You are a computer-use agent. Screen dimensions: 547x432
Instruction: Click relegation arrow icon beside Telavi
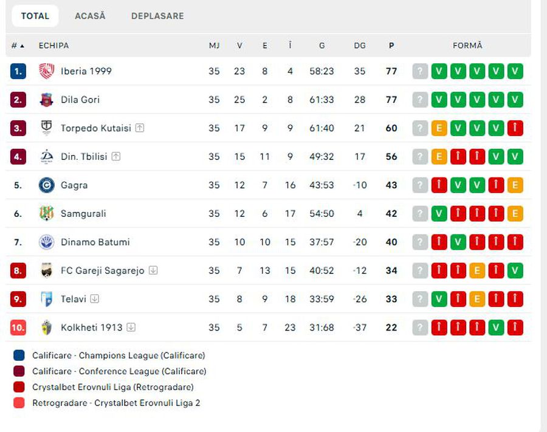(95, 299)
